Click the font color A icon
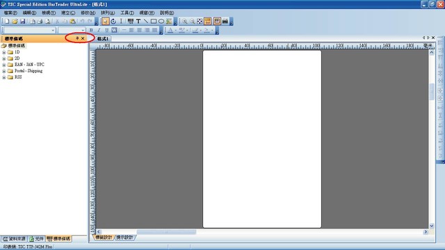The width and height of the screenshot is (445, 250). point(170,30)
